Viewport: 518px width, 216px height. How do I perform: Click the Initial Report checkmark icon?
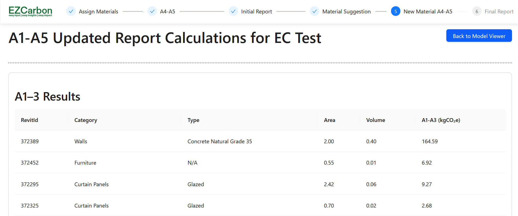click(x=233, y=11)
